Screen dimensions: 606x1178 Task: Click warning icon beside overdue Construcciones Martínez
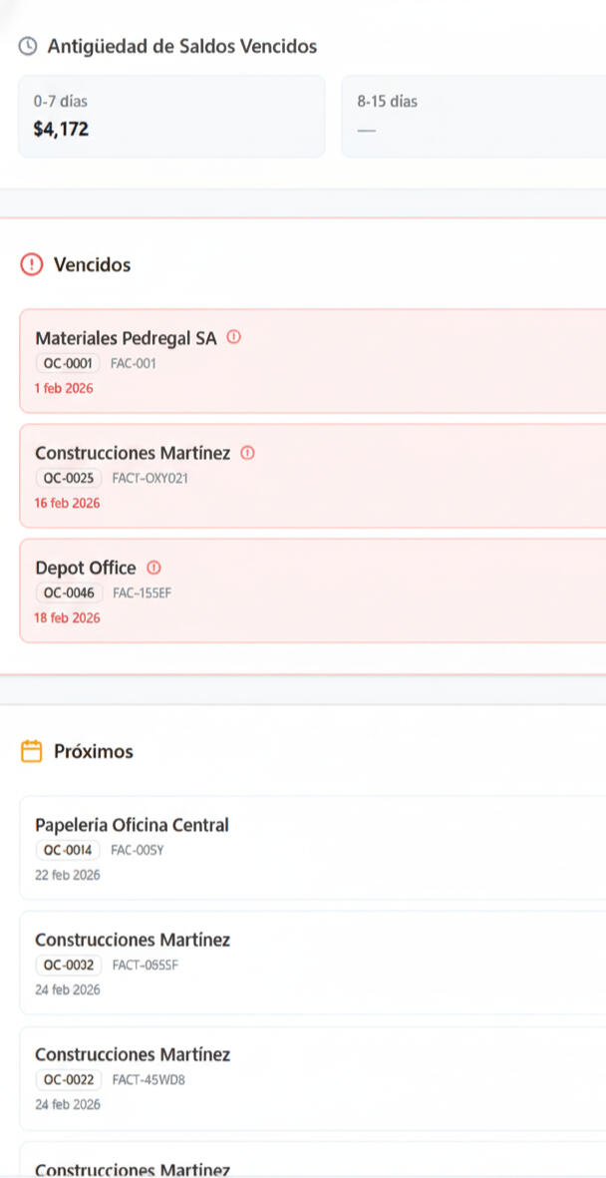[x=248, y=453]
